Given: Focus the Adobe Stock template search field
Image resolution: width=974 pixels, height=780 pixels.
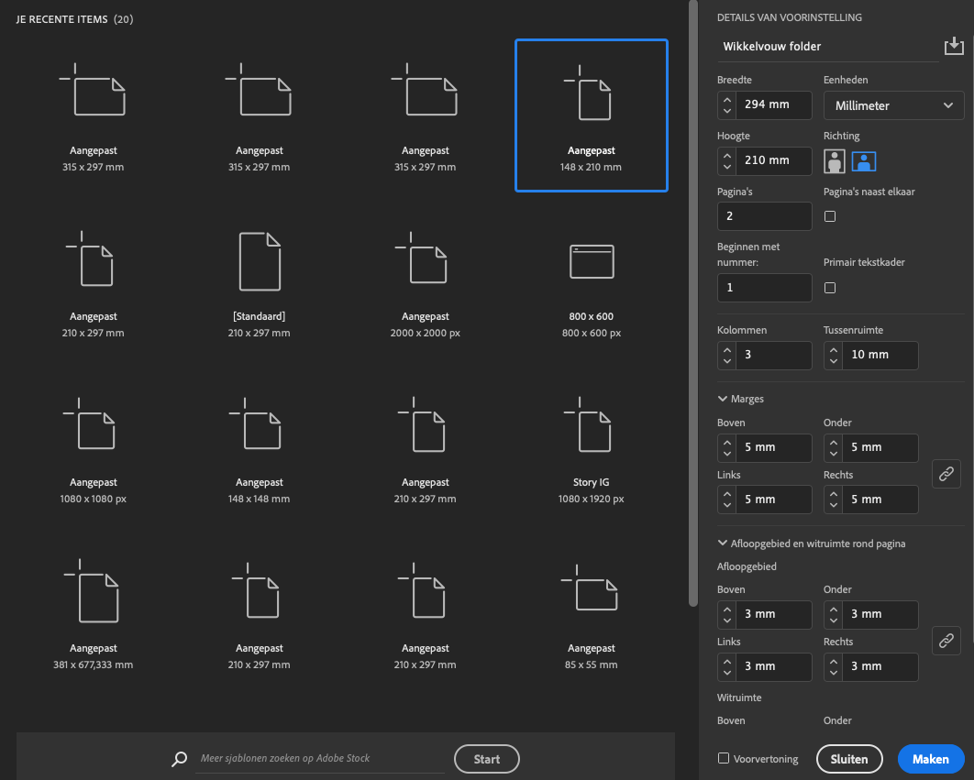Looking at the screenshot, I should click(320, 758).
